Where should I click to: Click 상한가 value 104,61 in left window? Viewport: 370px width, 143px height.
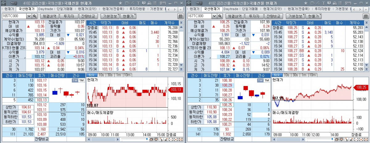(26, 107)
